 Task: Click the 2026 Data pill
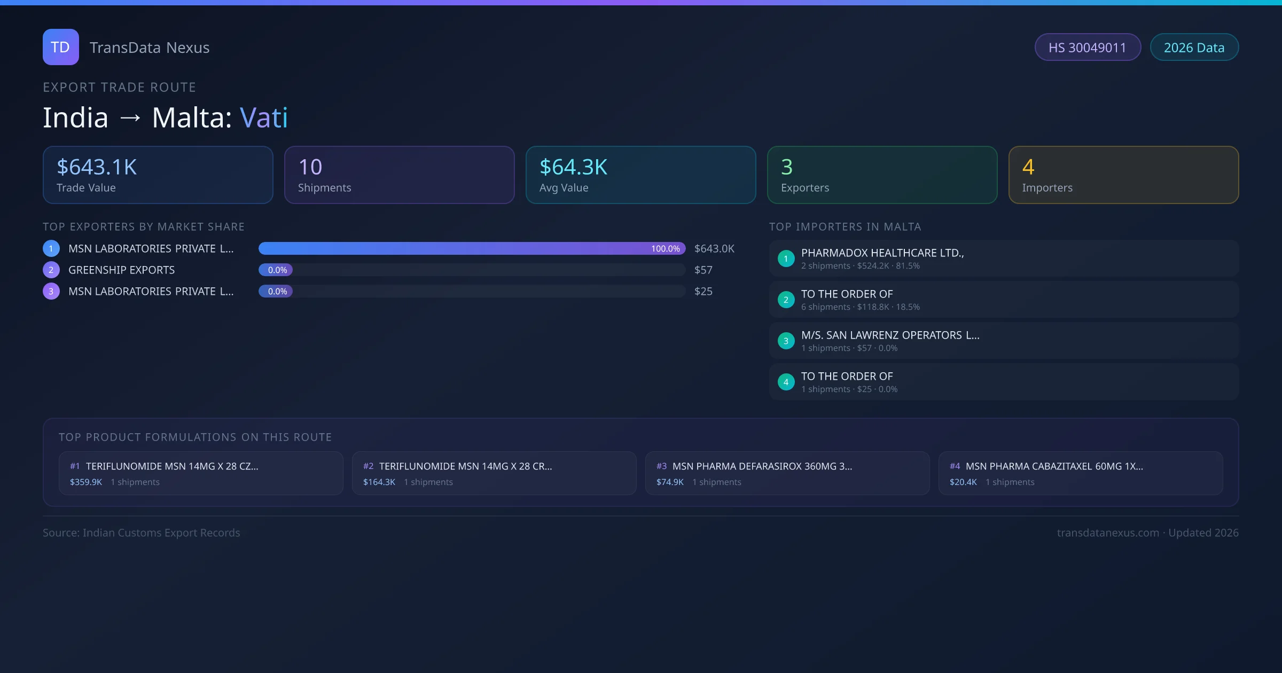tap(1194, 48)
